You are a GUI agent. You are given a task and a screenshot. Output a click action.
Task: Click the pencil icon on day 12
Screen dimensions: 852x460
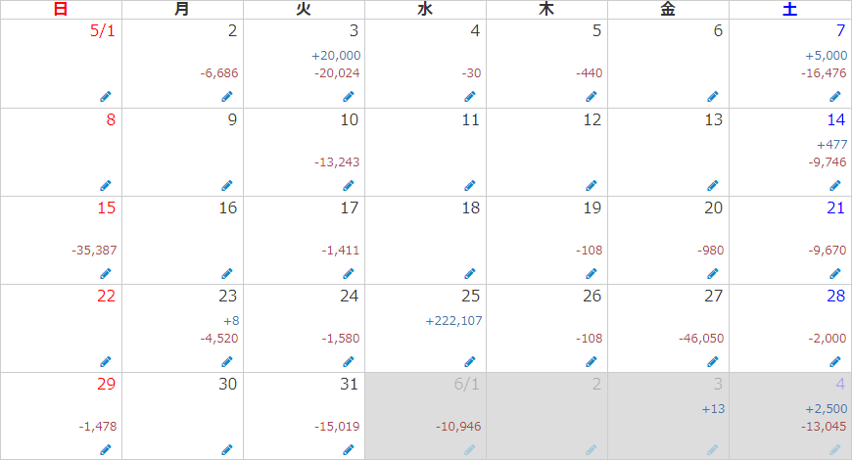(x=591, y=185)
